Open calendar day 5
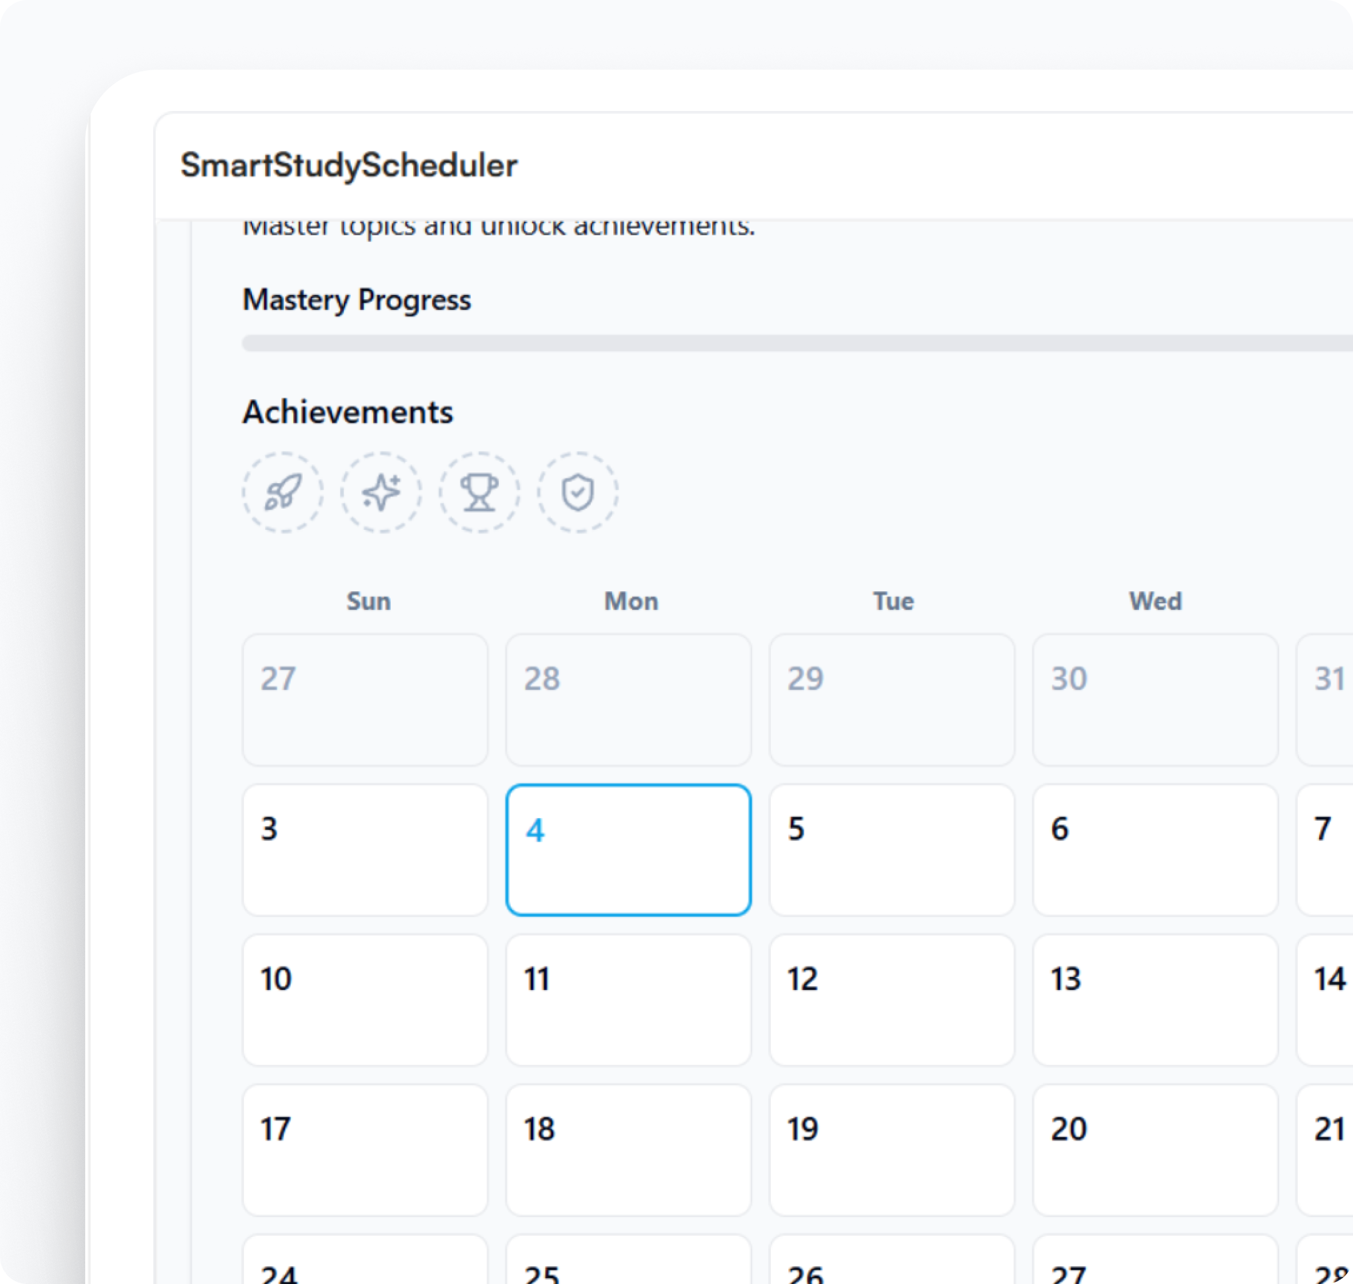Viewport: 1353px width, 1284px height. [x=892, y=849]
